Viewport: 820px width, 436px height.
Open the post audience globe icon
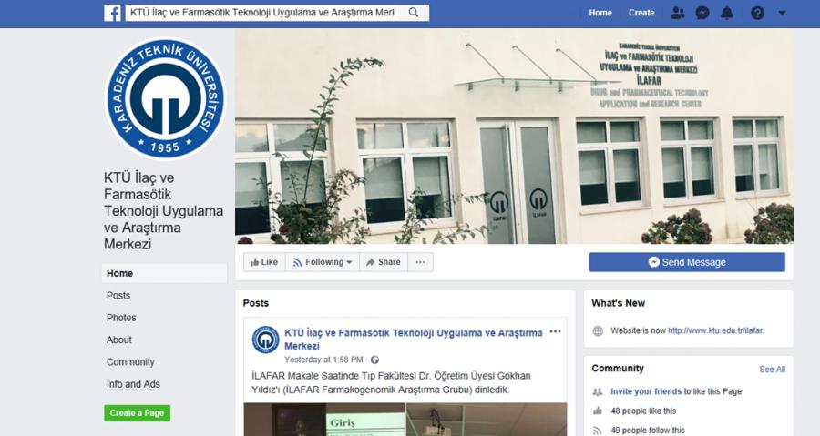click(374, 360)
